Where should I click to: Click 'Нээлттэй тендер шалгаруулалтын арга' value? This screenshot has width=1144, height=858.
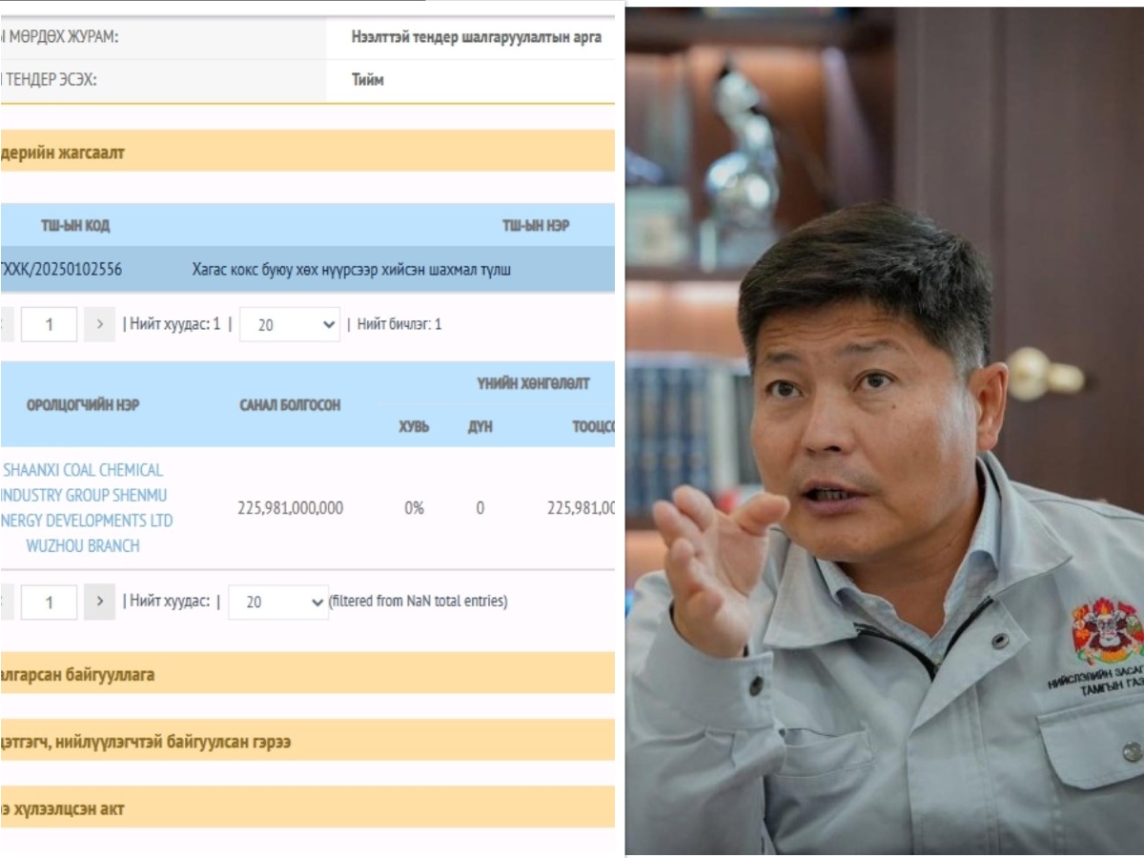click(477, 38)
